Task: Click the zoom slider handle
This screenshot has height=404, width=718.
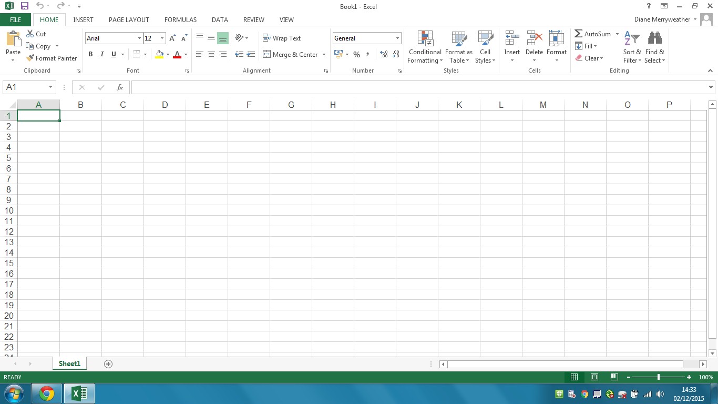Action: click(x=659, y=377)
